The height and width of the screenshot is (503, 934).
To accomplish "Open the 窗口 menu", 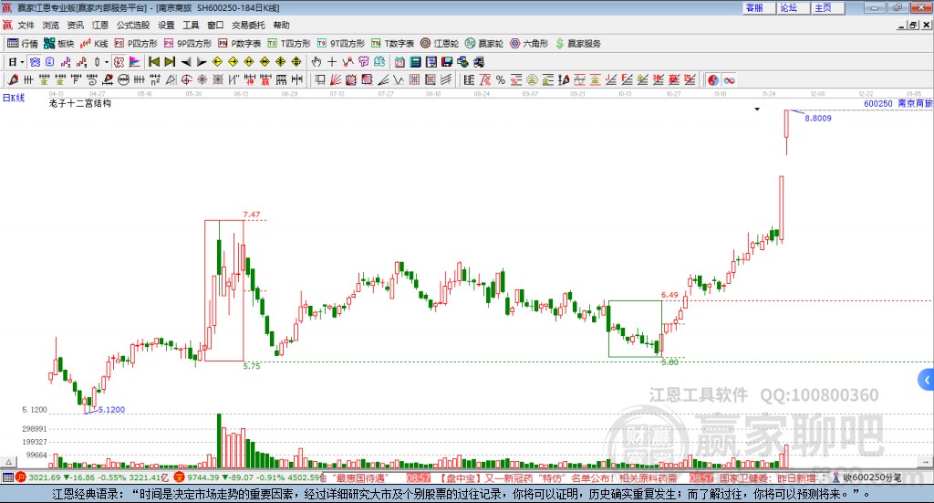I will click(215, 25).
